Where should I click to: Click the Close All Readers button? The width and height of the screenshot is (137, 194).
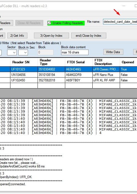pos(29,23)
